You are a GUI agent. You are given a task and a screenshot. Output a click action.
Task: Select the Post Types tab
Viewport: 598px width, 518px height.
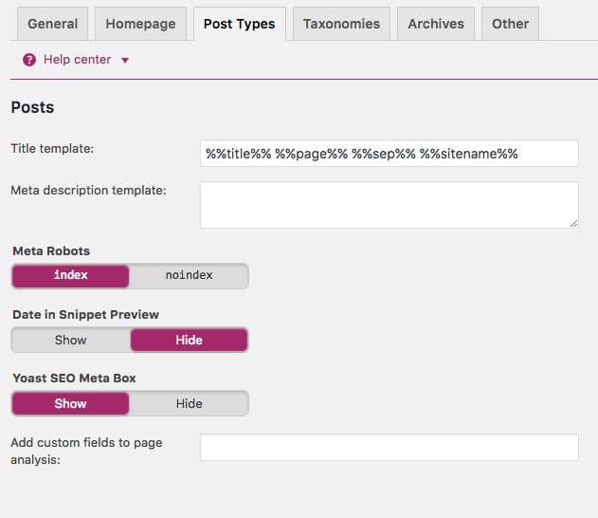click(x=240, y=24)
